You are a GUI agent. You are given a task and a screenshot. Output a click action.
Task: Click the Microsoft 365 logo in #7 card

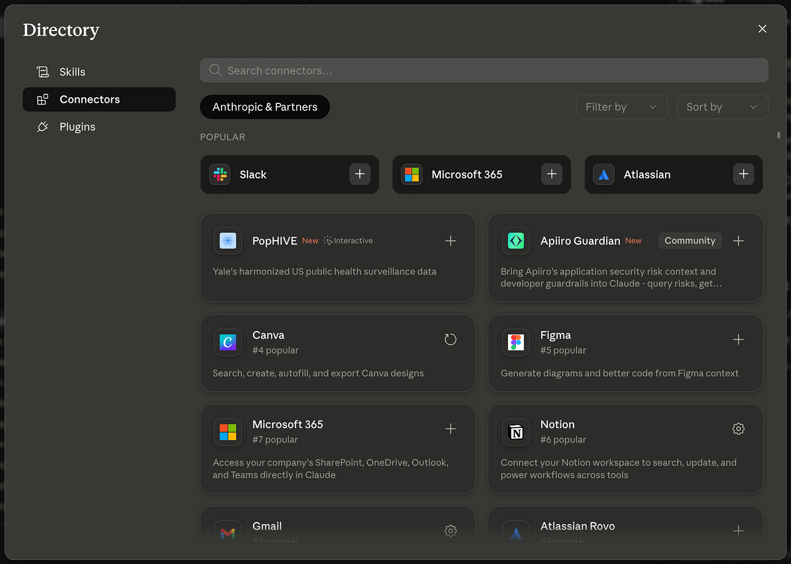228,432
